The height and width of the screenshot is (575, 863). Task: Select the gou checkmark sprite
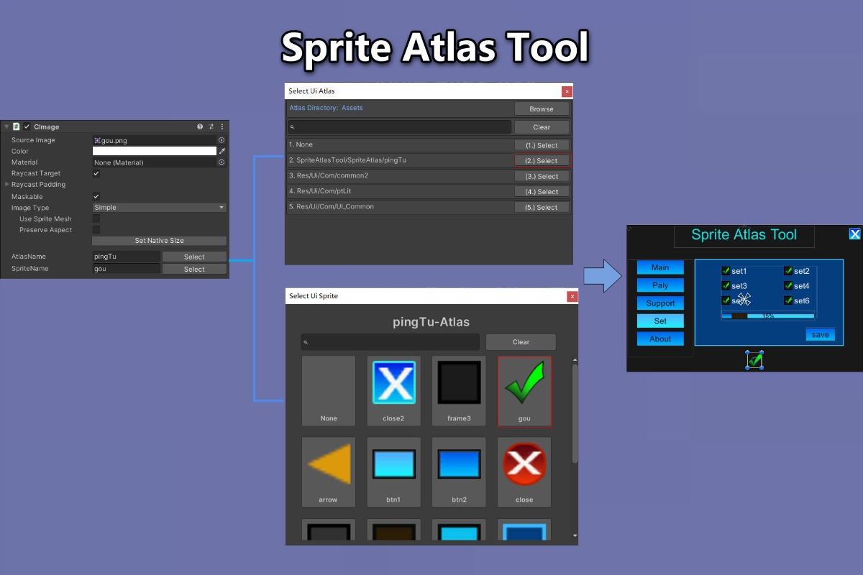point(524,391)
